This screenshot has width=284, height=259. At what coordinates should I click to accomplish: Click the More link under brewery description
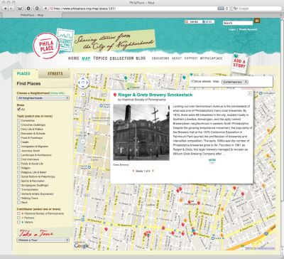pyautogui.click(x=212, y=161)
